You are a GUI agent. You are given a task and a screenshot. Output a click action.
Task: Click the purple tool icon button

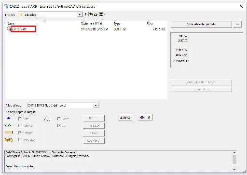point(142,118)
